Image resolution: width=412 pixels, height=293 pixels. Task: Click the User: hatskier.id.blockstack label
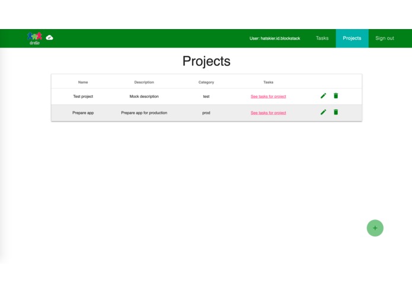[x=275, y=39]
